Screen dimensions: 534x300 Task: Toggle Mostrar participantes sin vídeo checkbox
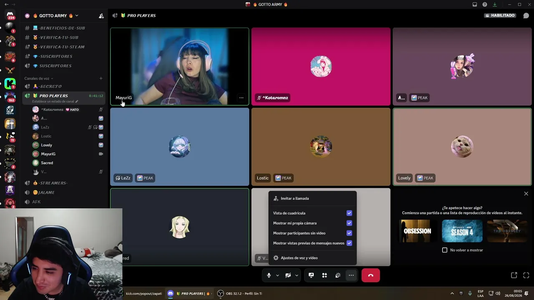349,233
